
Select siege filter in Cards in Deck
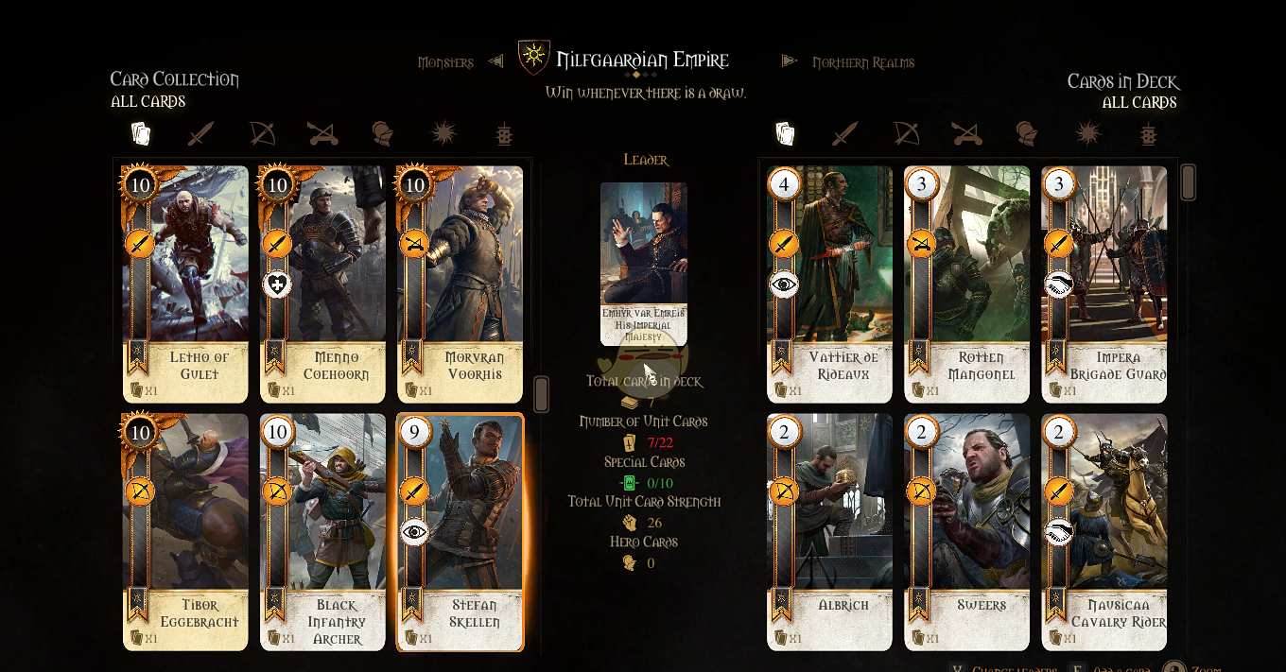pyautogui.click(x=966, y=133)
